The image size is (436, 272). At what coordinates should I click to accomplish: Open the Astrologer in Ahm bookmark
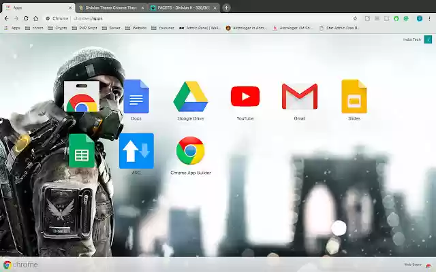pyautogui.click(x=247, y=28)
